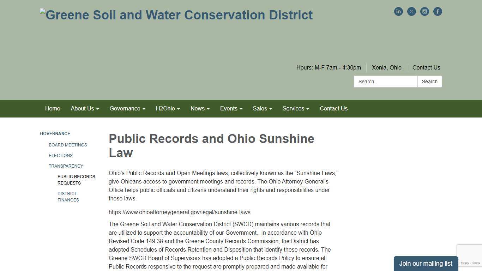This screenshot has width=482, height=271.
Task: Open the Ohio Attorney General sunshine-laws link
Action: coord(180,212)
